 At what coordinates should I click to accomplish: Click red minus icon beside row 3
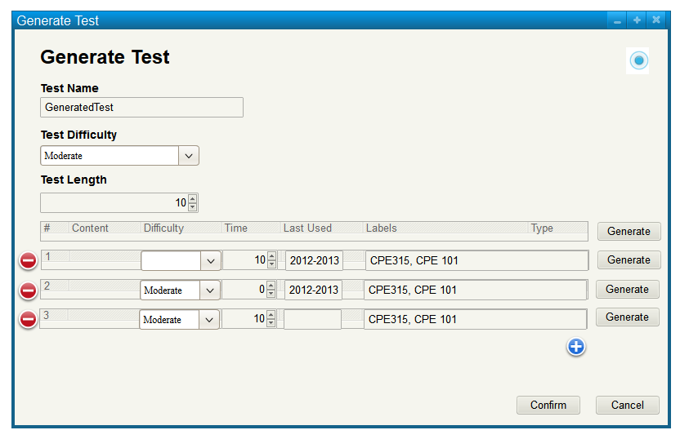click(28, 319)
